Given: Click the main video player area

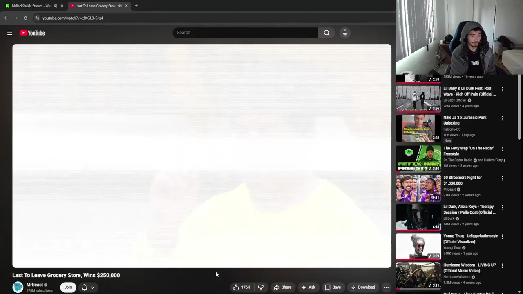Looking at the screenshot, I should pos(202,156).
